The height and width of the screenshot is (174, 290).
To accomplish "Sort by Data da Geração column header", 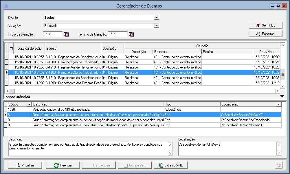I will pyautogui.click(x=30, y=49).
